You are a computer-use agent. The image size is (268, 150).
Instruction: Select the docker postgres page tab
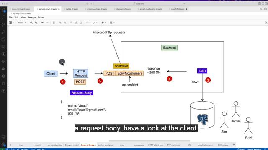105,145
